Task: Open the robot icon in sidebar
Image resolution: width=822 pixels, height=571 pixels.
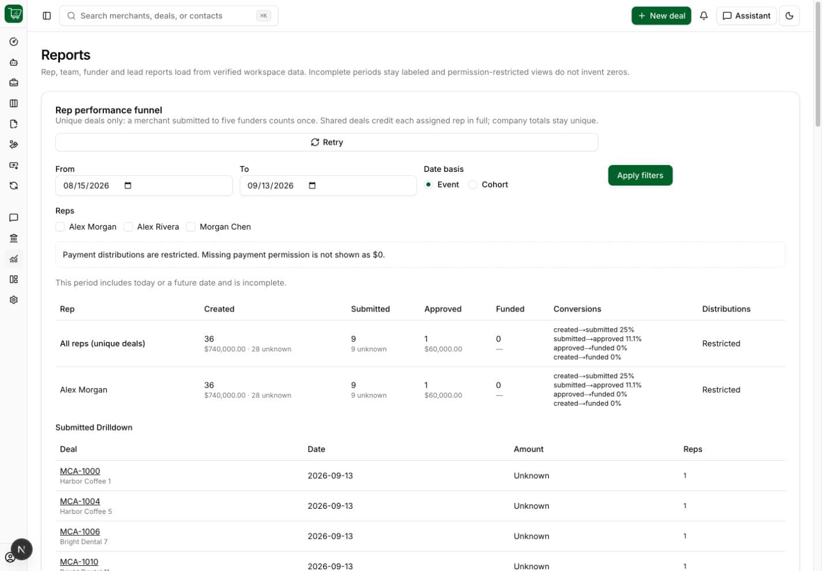Action: 14,62
